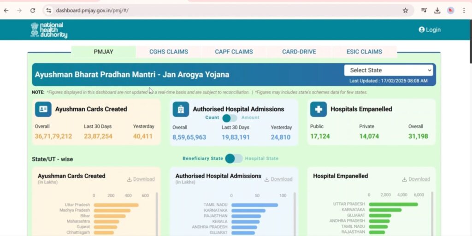Open Chrome three-dot menu
This screenshot has height=236, width=472.
[464, 10]
